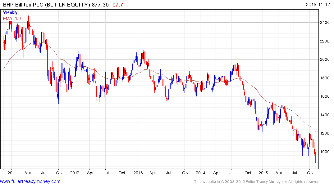Click the 2012 year label on time axis
Viewport: 334px width, 186px height.
coord(75,173)
